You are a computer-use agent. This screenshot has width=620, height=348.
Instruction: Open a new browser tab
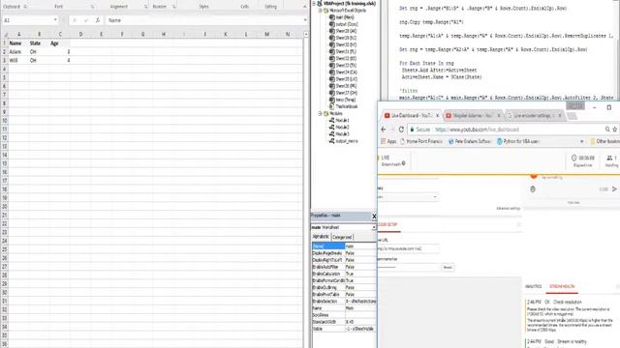tap(572, 116)
